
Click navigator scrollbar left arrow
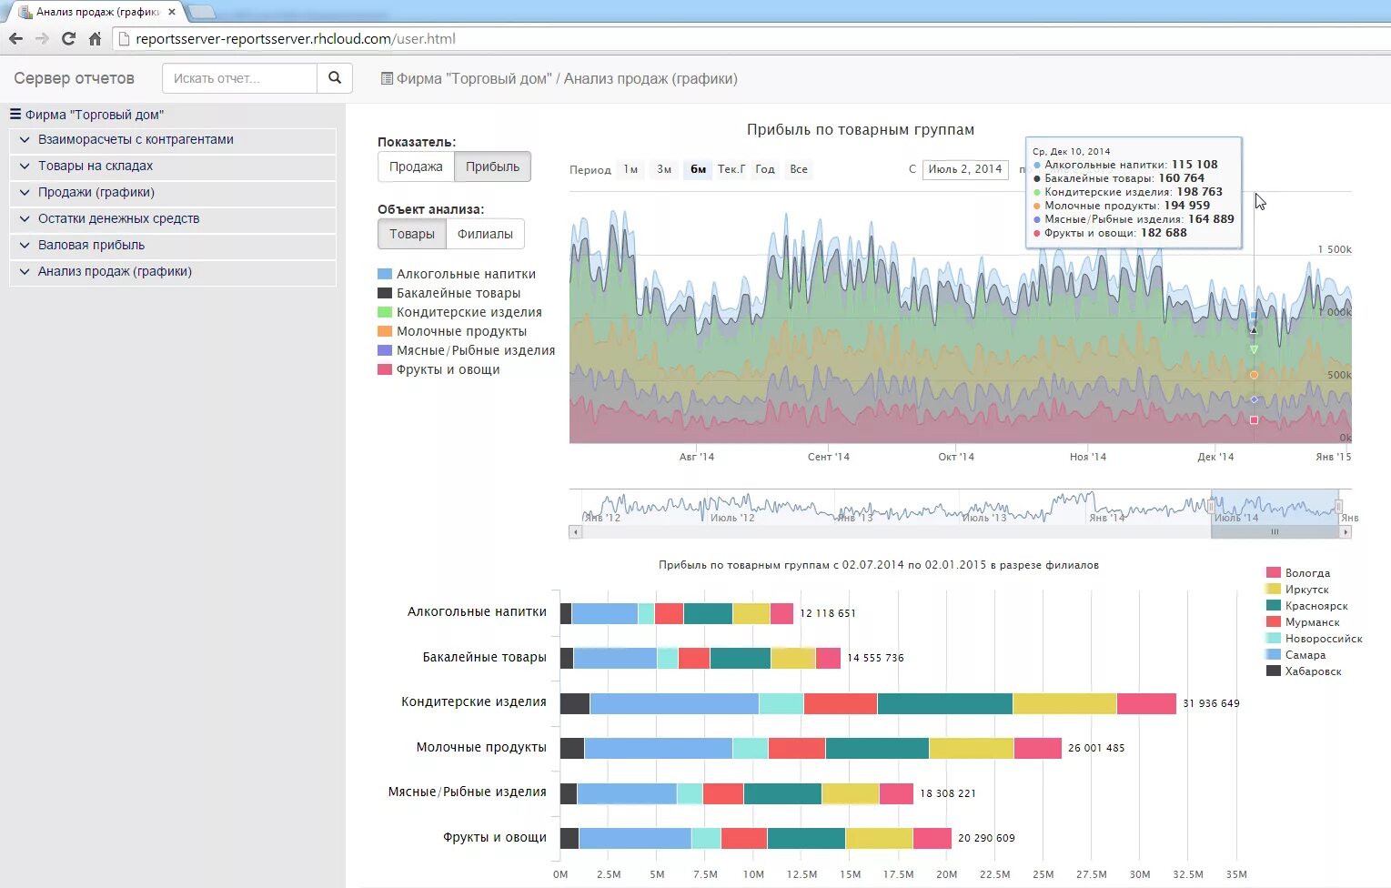tap(575, 532)
